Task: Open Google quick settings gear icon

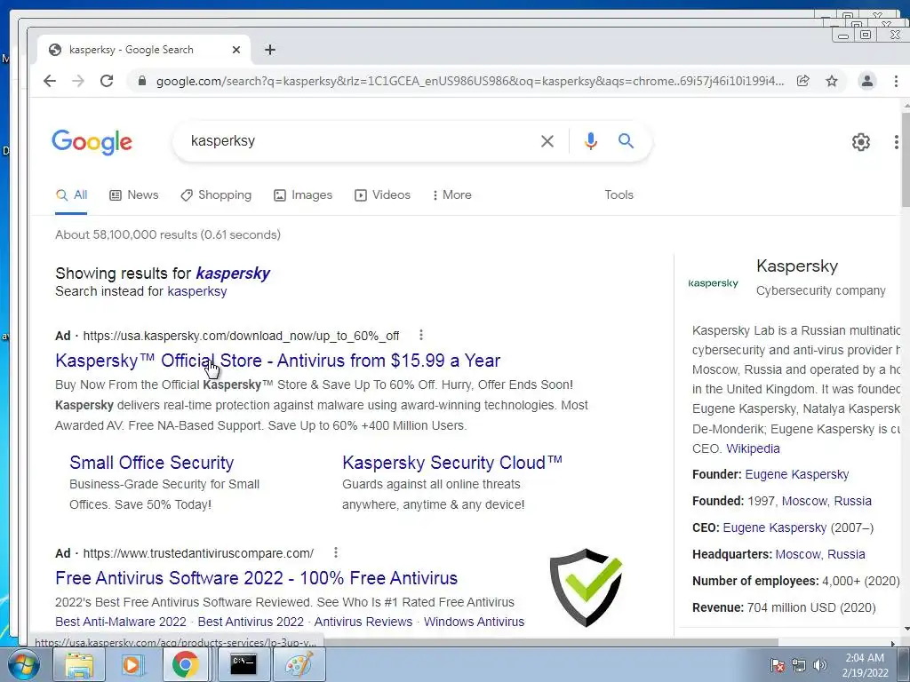Action: tap(860, 141)
